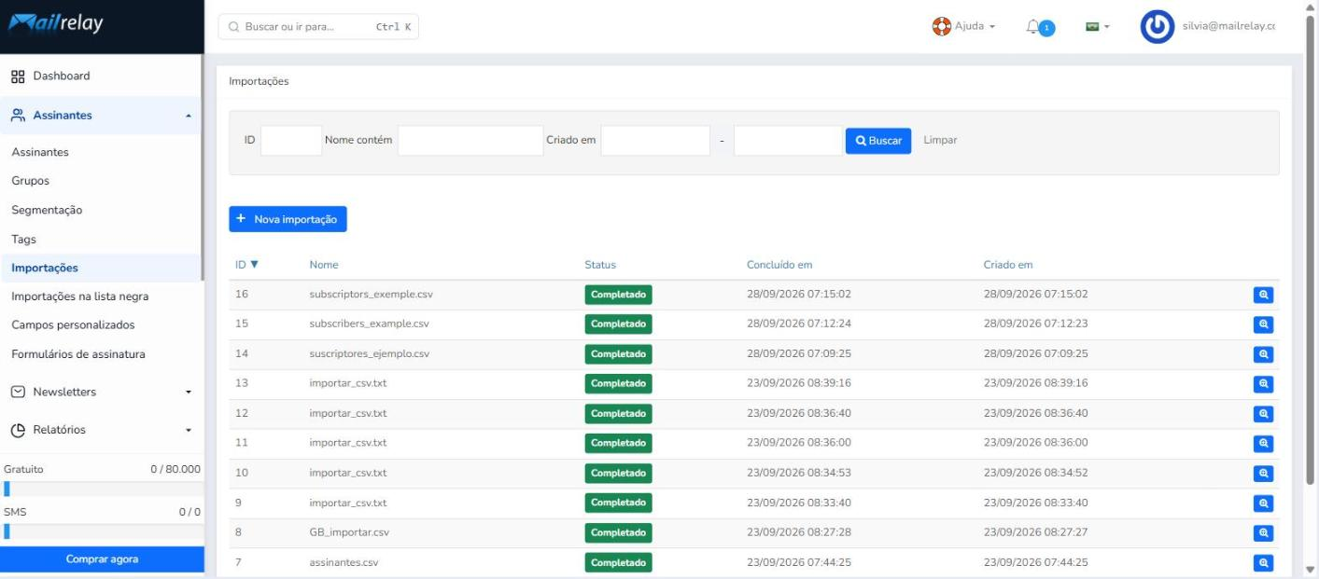Click the user avatar power icon
Image resolution: width=1319 pixels, height=579 pixels.
click(x=1158, y=27)
